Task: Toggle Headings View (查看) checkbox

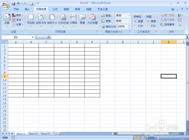Action: (x=148, y=21)
